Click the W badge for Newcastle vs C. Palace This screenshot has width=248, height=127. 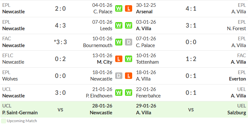(x=119, y=8)
